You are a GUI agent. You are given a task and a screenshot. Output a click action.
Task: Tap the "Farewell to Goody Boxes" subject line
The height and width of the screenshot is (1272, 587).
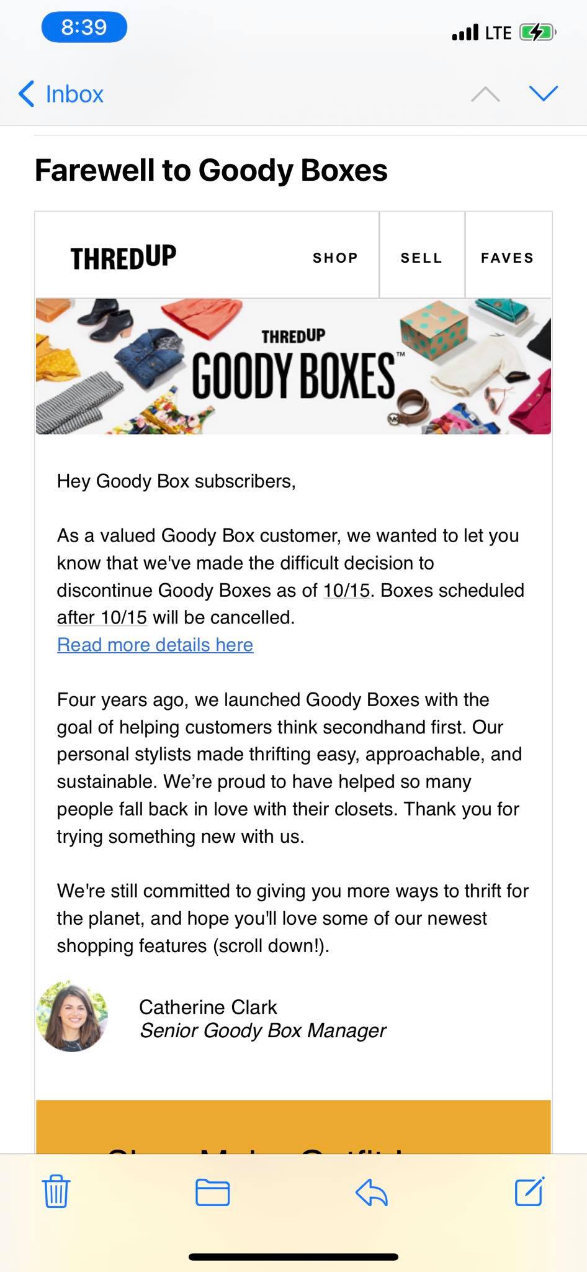(x=211, y=170)
